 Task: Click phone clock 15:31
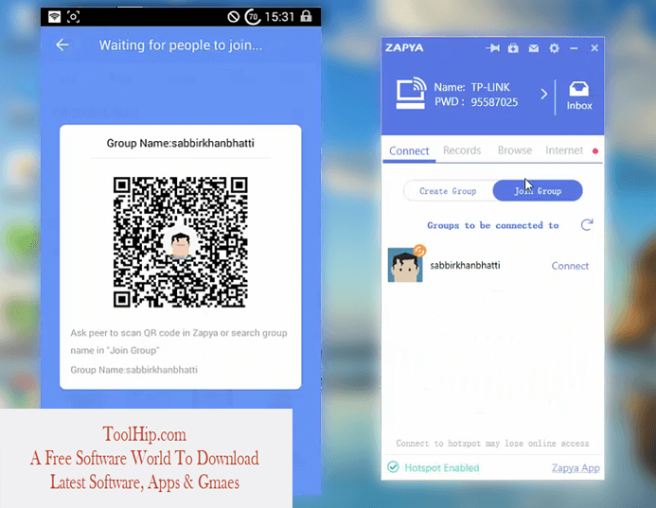click(279, 17)
